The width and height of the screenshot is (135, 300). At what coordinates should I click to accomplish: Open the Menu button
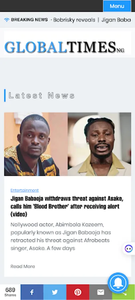click(x=117, y=6)
